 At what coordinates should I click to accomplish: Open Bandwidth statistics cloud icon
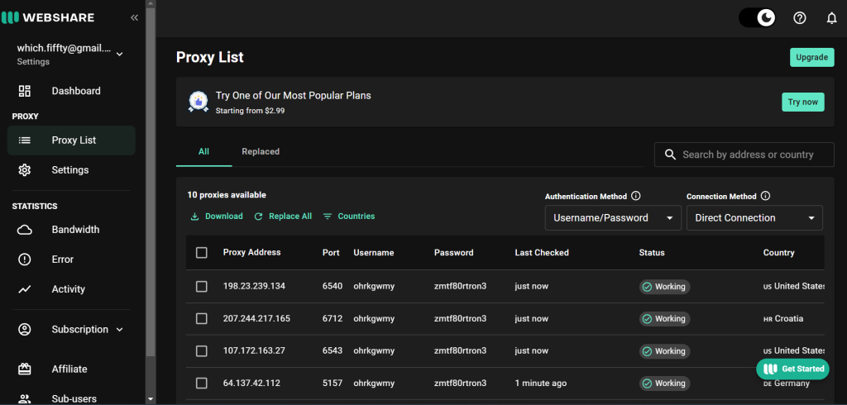click(x=25, y=230)
